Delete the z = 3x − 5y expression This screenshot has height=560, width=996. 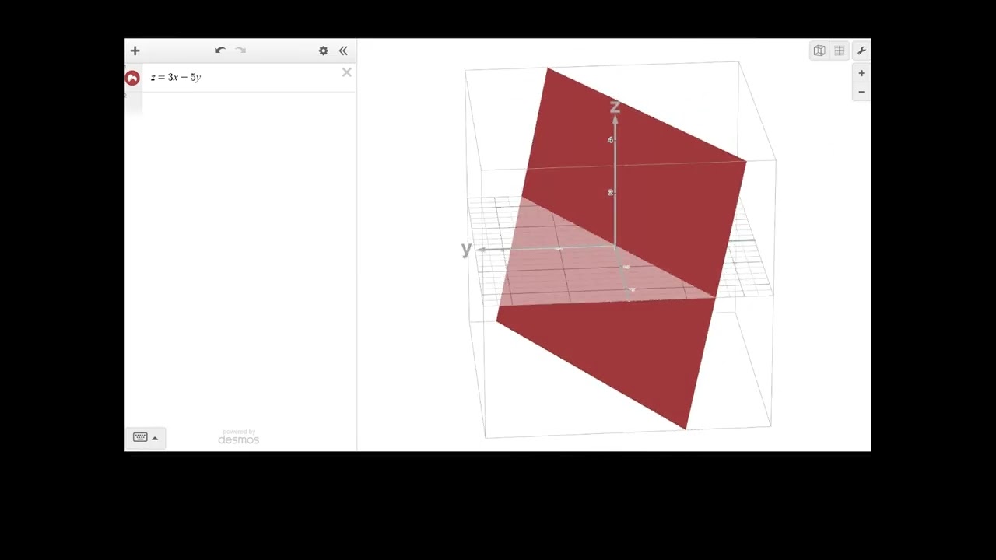click(x=346, y=72)
